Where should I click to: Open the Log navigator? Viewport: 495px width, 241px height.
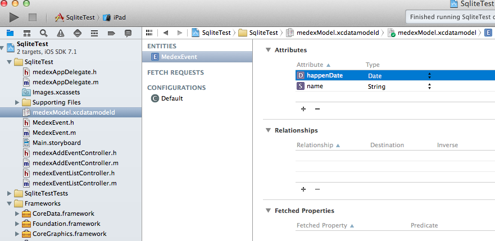click(128, 33)
